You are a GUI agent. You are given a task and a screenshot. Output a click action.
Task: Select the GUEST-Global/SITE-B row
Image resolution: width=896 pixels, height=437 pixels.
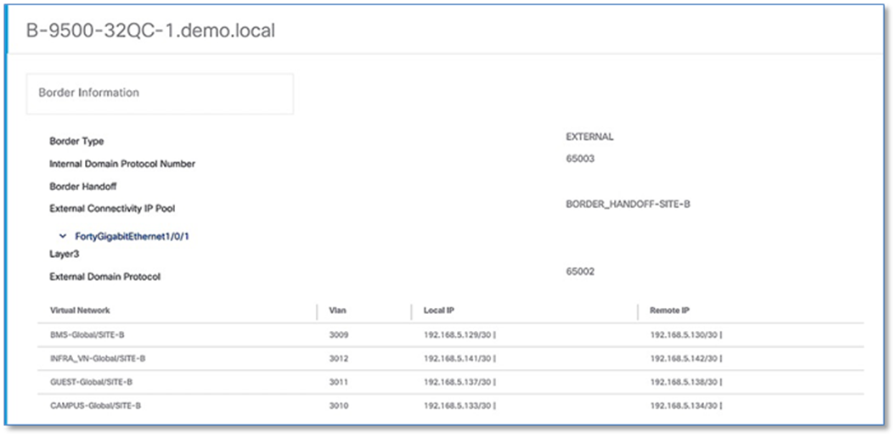(451, 382)
